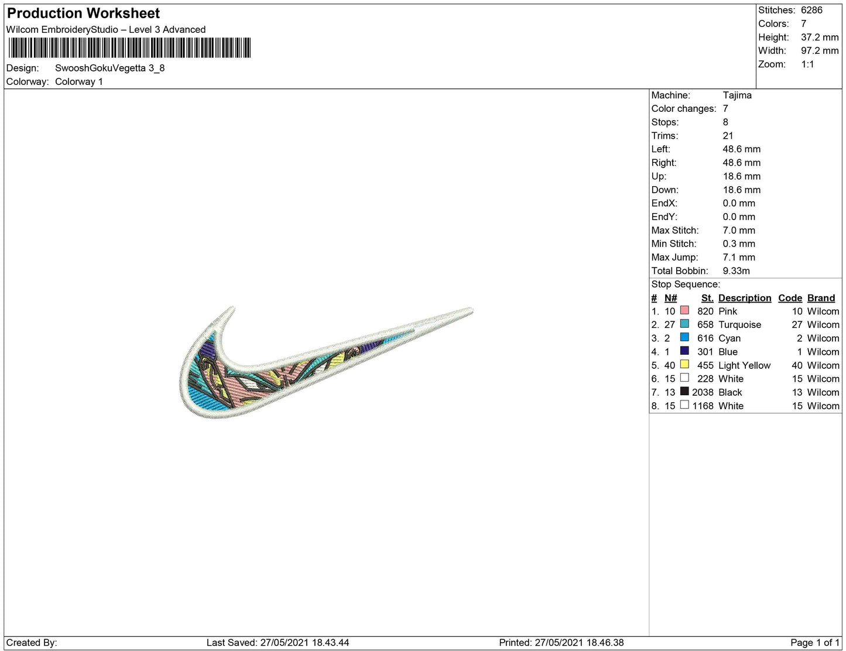Select the Max Jump value 7.1 mm
Screen dimensions: 846x651
pos(739,258)
